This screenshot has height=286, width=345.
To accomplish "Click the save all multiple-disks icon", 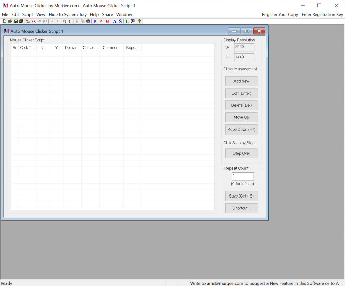I will tap(21, 21).
